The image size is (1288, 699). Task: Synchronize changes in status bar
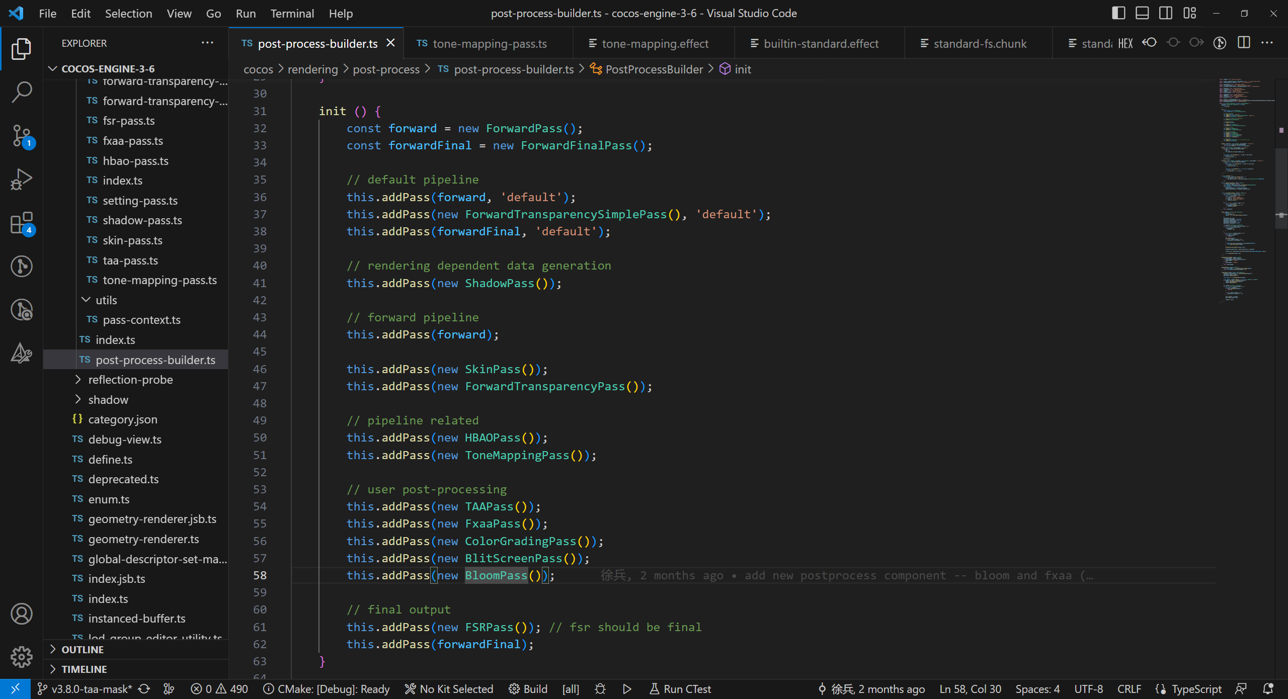point(144,689)
